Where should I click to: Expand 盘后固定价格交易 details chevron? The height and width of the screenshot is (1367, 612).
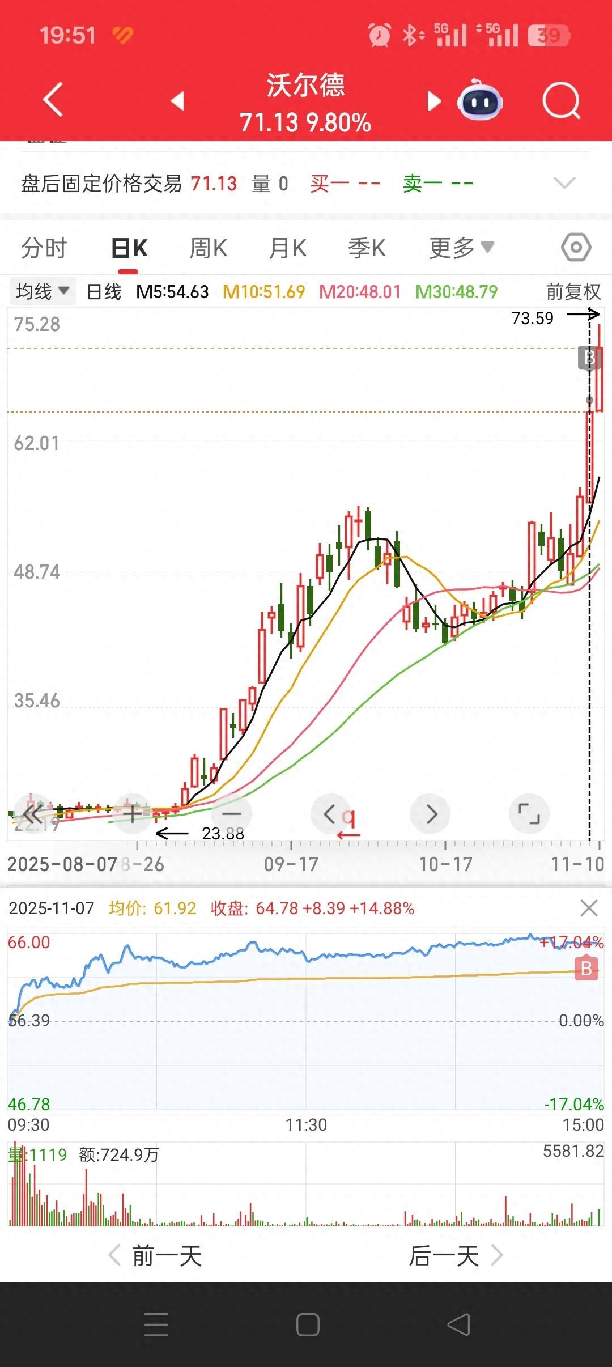tap(564, 183)
